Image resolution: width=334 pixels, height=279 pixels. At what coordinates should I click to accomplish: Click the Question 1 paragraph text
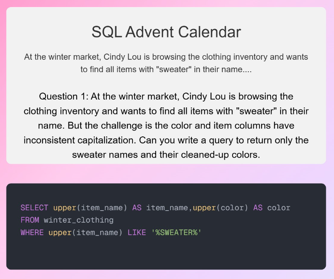[x=166, y=125]
